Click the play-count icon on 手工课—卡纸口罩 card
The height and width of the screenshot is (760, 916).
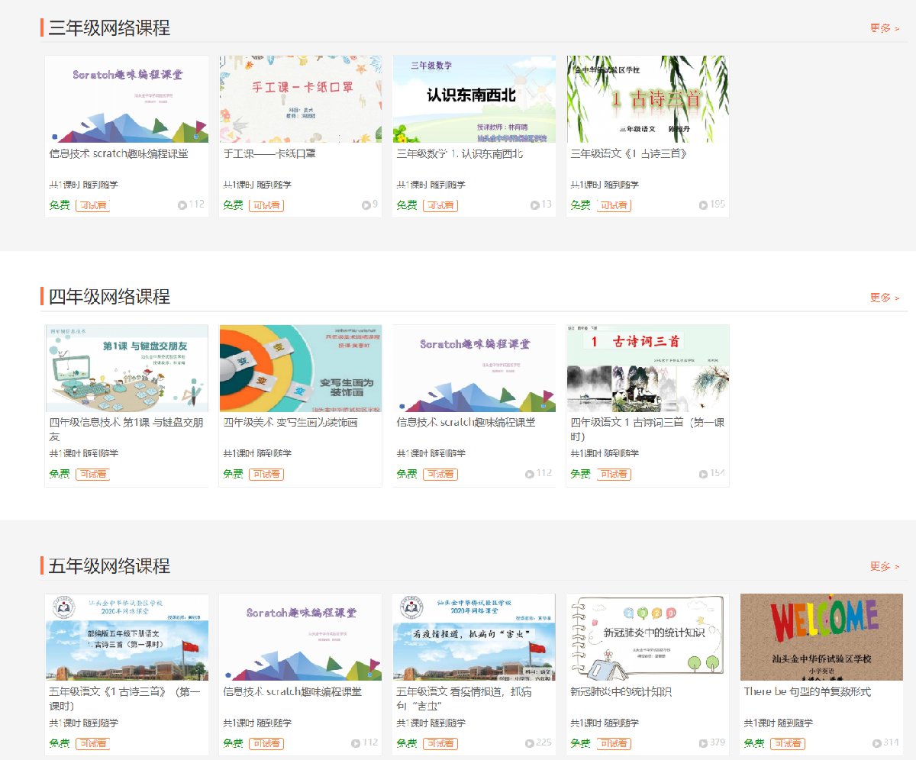pyautogui.click(x=366, y=204)
